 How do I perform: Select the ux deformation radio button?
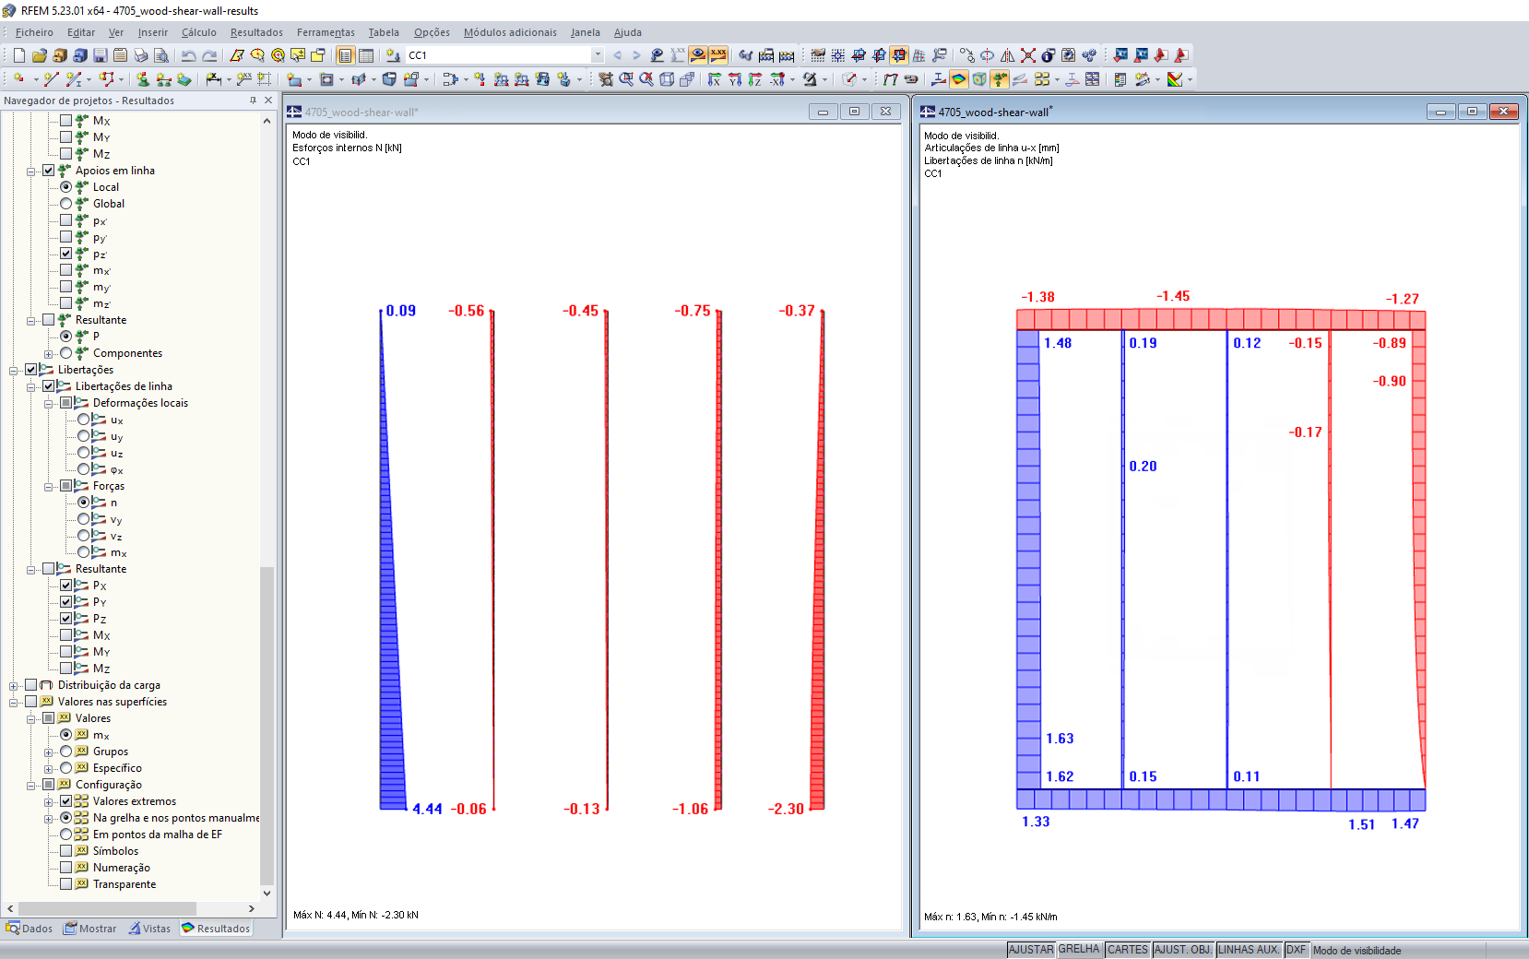(x=84, y=420)
